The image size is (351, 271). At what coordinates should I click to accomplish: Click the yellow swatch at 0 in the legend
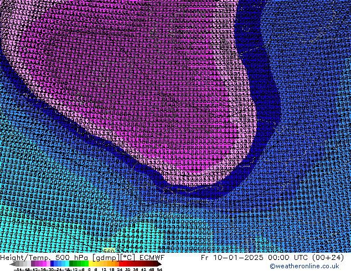click(90, 263)
